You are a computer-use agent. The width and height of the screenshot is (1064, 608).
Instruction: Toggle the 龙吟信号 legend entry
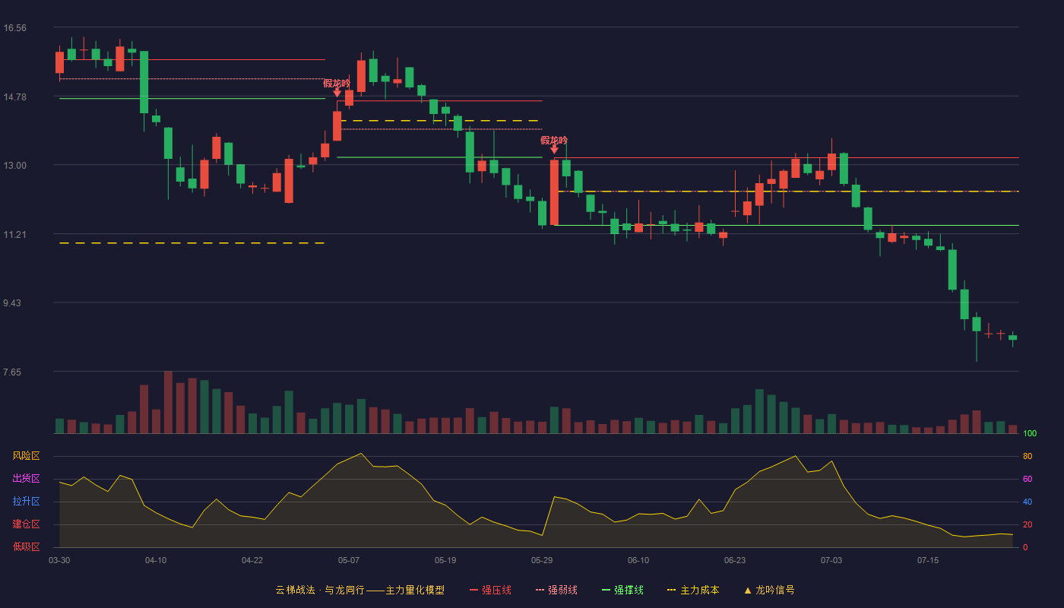pos(769,590)
